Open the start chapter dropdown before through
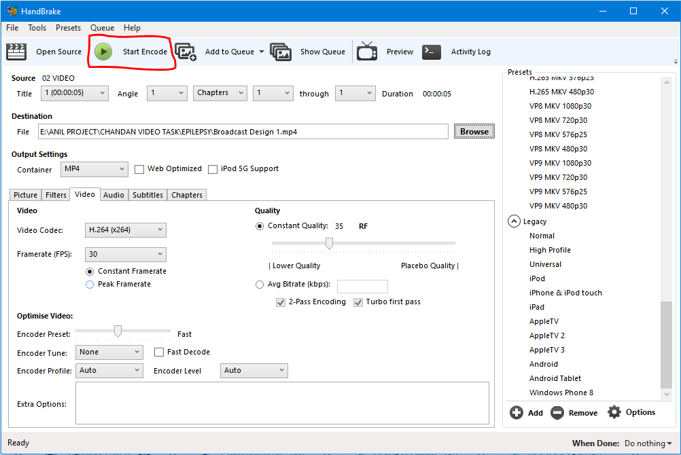 [x=273, y=93]
